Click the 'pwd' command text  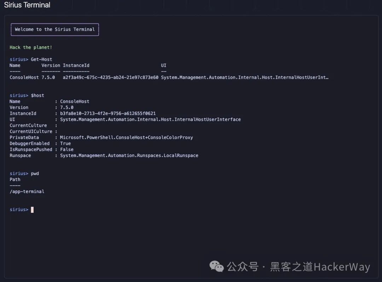pos(35,174)
